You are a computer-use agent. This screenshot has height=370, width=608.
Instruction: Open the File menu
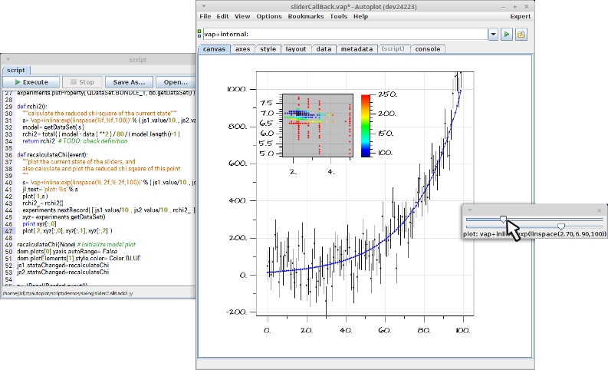205,16
